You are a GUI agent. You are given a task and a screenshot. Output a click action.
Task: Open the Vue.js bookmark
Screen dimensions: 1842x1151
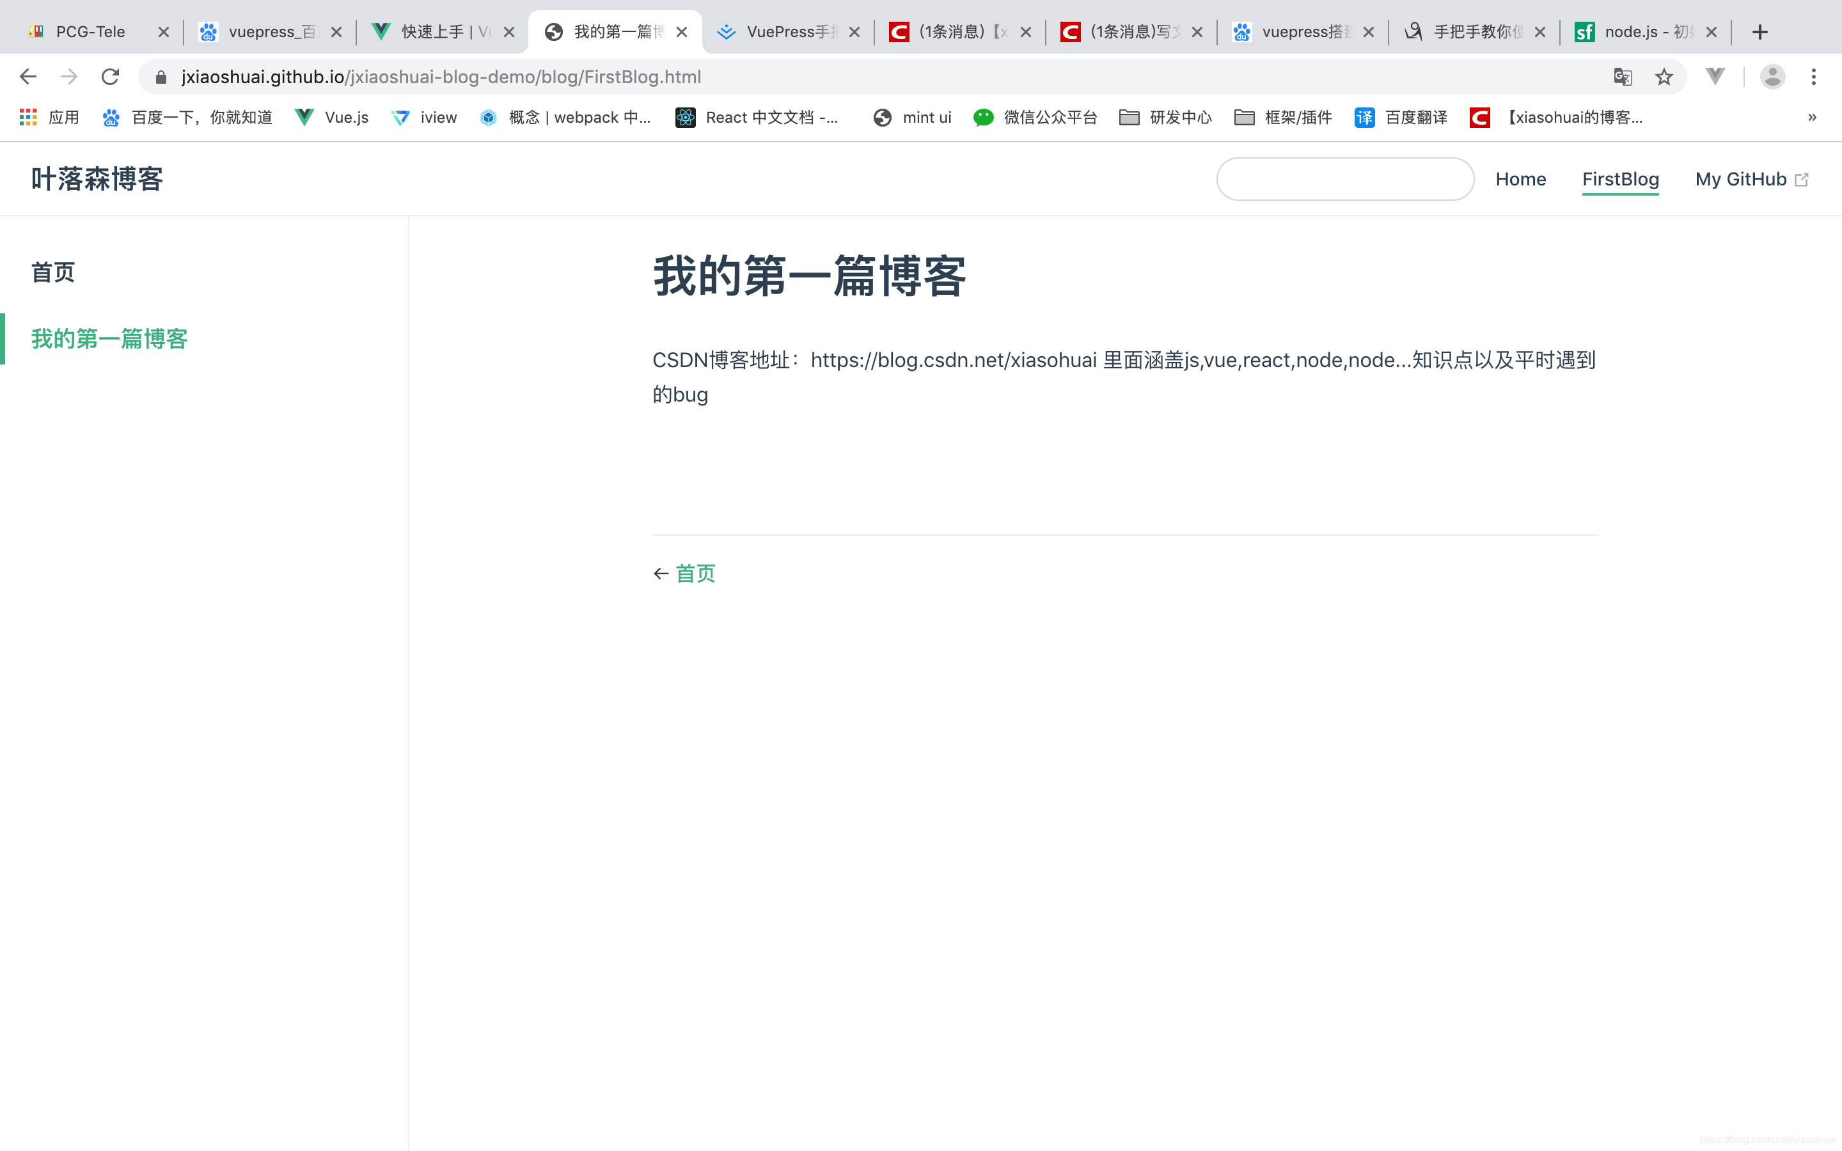[332, 117]
